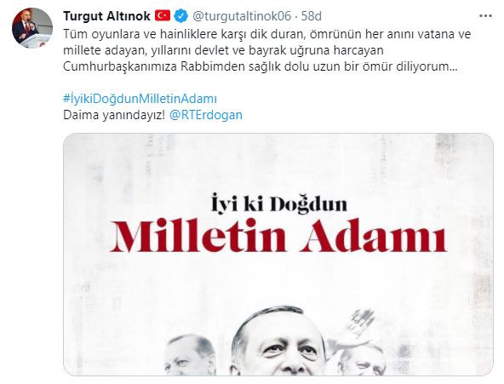
Task: Open the @RTErdogan mention
Action: click(206, 115)
